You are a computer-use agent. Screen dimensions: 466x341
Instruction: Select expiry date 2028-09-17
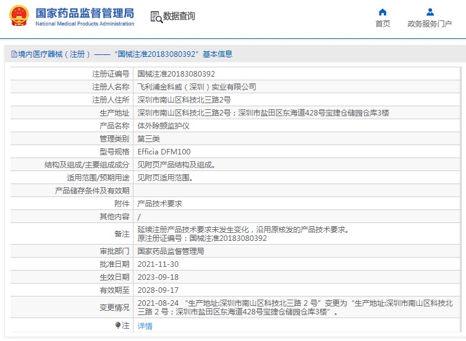click(x=158, y=290)
